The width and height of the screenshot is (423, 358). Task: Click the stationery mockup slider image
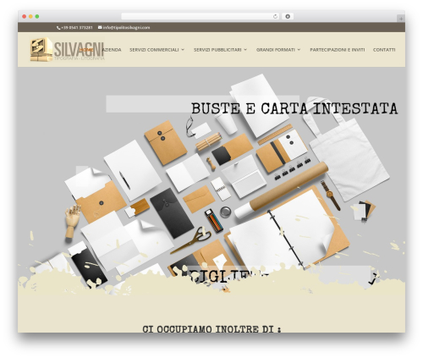(x=211, y=180)
